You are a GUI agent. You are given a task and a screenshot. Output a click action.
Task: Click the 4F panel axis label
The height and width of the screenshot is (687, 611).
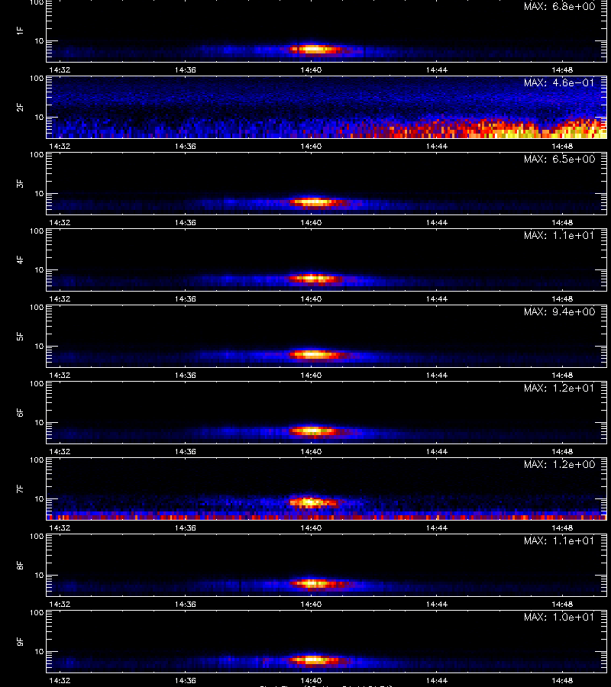tap(20, 260)
